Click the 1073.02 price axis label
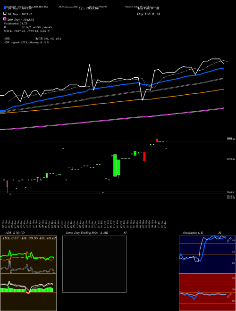The image size is (236, 311). pyautogui.click(x=231, y=159)
